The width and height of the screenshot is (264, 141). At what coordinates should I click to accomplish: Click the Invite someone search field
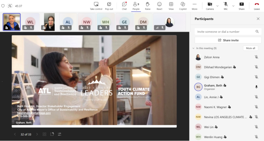click(228, 31)
